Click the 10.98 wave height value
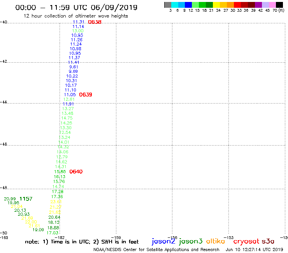This screenshot has width=288, height=253. [x=76, y=49]
